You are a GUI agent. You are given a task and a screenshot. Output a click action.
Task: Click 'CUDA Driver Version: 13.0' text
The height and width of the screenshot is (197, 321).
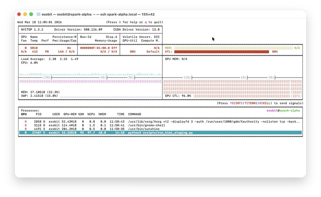coord(136,30)
